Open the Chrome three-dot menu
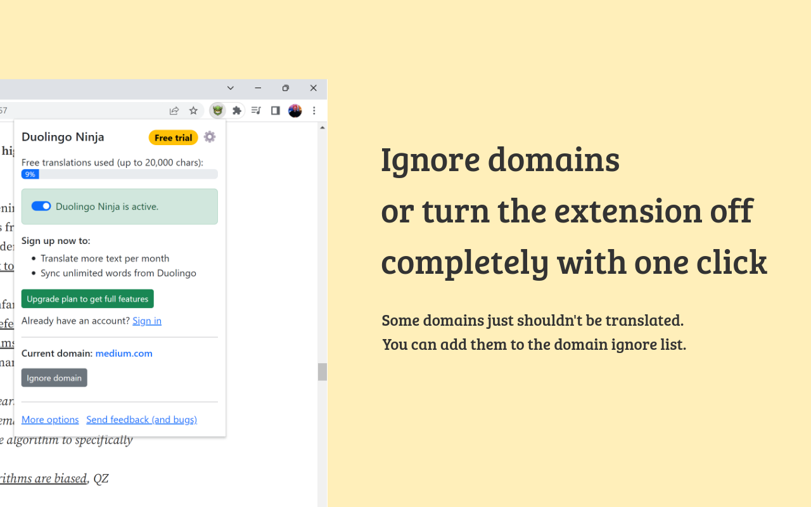Screen dimensions: 811x507 tap(314, 110)
